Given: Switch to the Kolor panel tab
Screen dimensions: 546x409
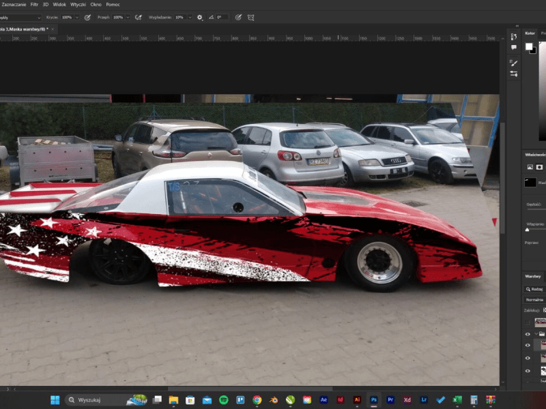Looking at the screenshot, I should (x=530, y=33).
